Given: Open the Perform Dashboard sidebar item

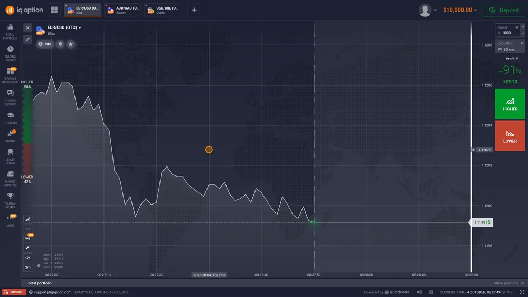Looking at the screenshot, I should click(10, 76).
